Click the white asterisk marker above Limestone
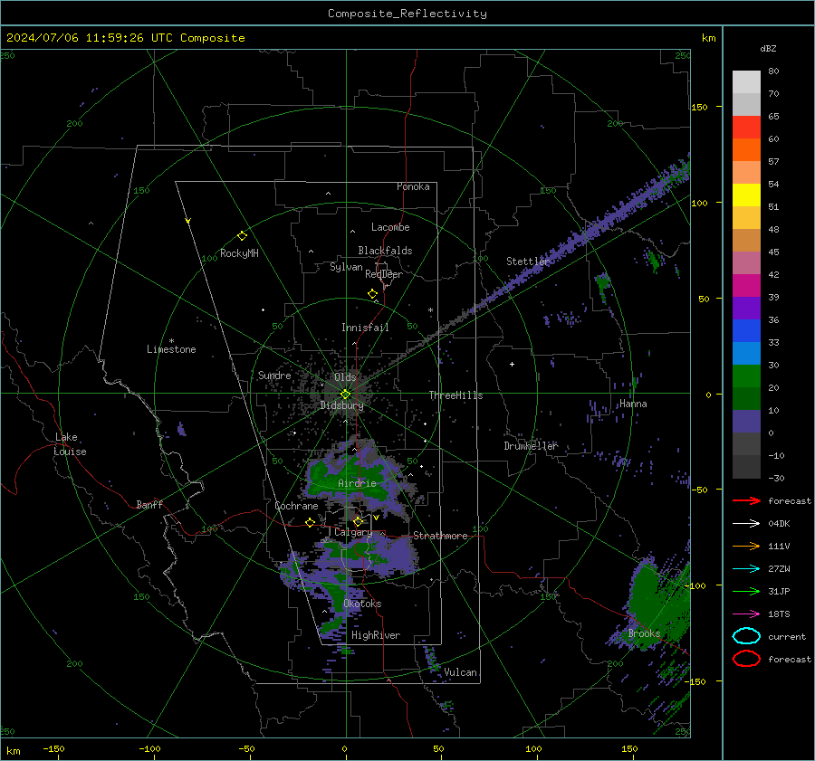The width and height of the screenshot is (815, 761). [x=171, y=341]
